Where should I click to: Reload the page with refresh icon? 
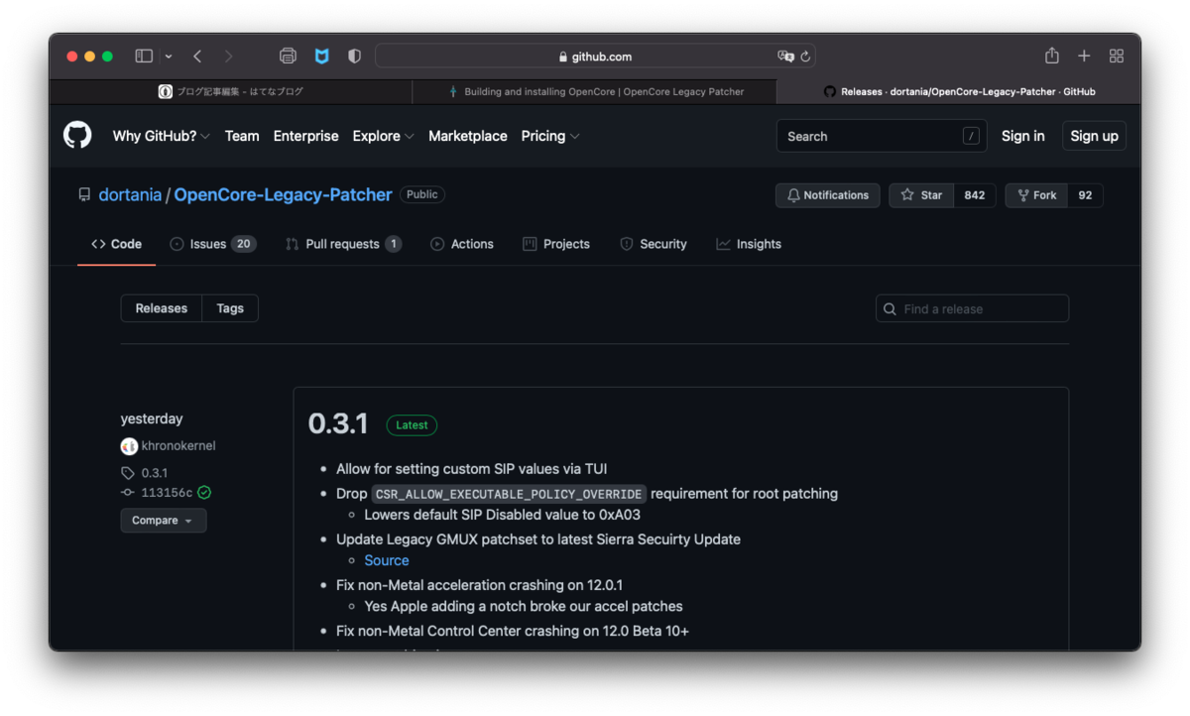click(x=805, y=57)
